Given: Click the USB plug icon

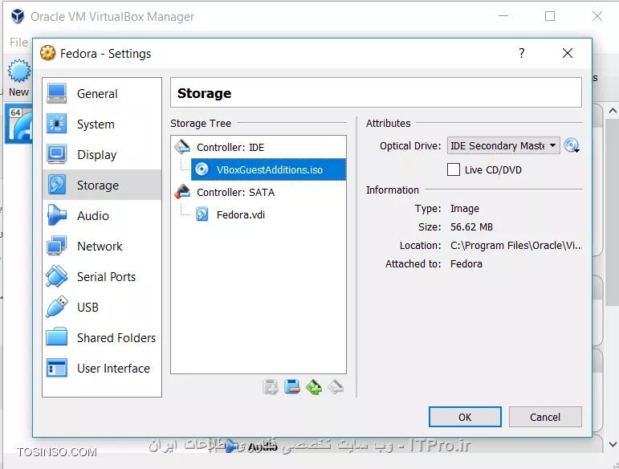Looking at the screenshot, I should [57, 307].
